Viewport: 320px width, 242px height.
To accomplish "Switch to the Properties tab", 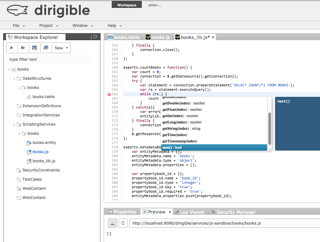I will (x=122, y=212).
